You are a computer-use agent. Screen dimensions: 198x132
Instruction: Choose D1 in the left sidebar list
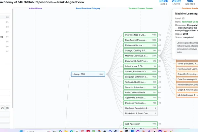pos(7,22)
